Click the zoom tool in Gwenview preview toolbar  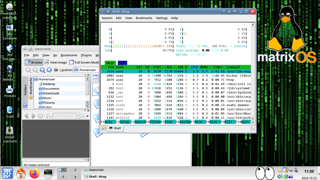(49, 116)
